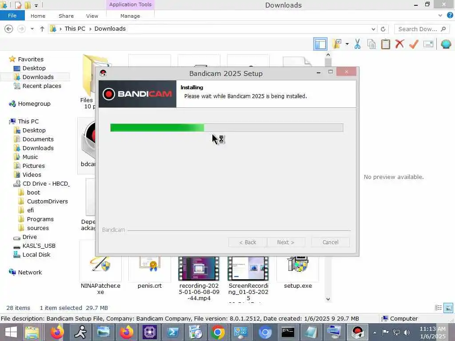Click the Cancel button in Bandicam Setup
455x341 pixels.
(x=330, y=242)
